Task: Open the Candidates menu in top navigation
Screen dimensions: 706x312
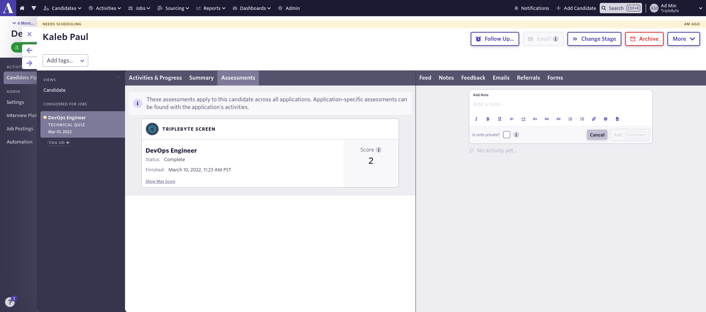Action: click(63, 8)
